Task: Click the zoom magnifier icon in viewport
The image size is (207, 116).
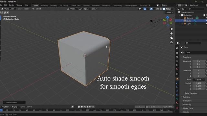Action: click(171, 29)
